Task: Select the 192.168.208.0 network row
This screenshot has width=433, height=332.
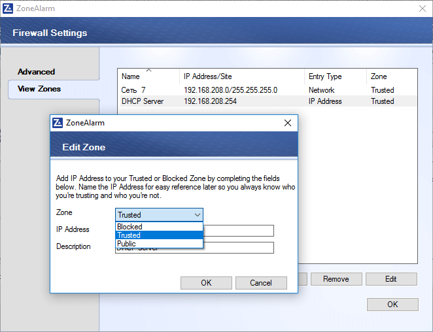Action: point(230,90)
